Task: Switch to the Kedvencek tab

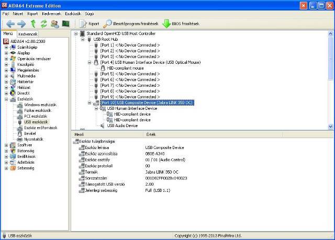Action: (27, 33)
